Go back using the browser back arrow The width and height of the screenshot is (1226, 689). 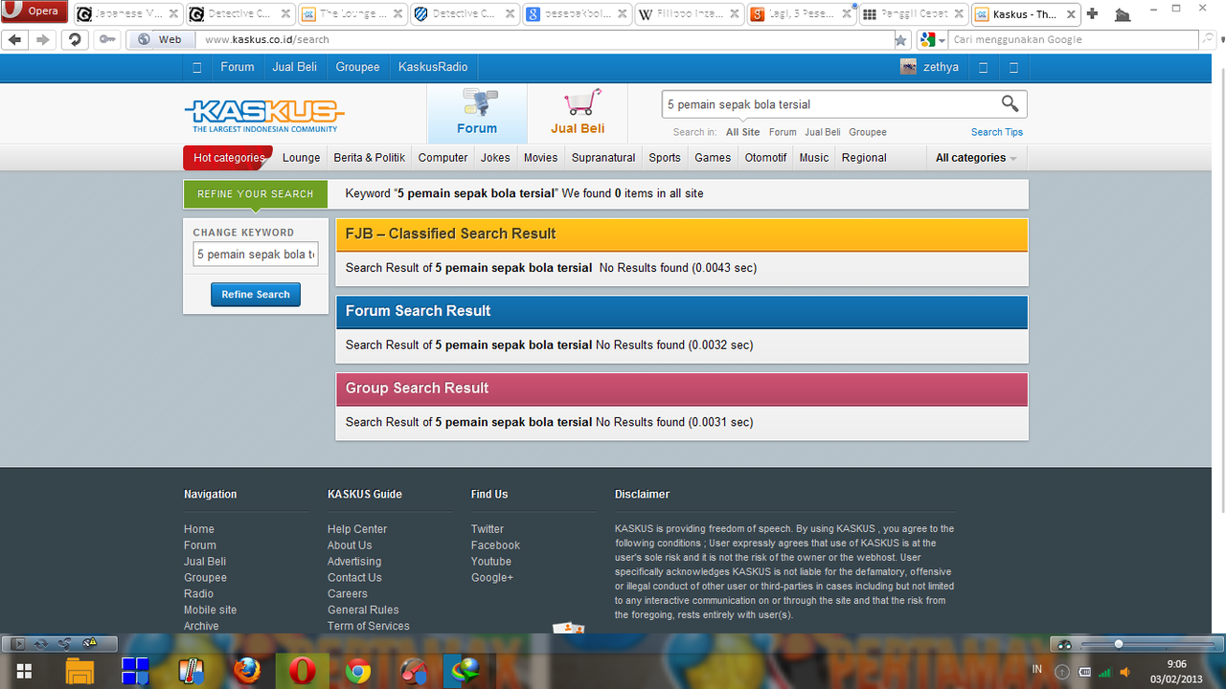tap(14, 39)
